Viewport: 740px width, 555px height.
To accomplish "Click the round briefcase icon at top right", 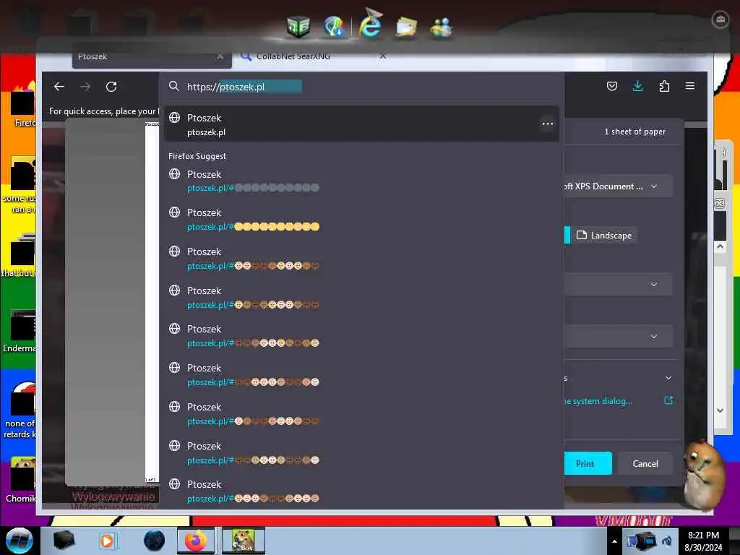I will (720, 20).
